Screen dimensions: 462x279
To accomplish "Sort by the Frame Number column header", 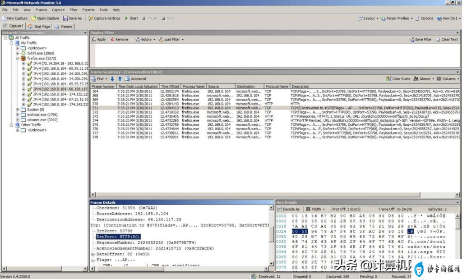I will point(103,87).
